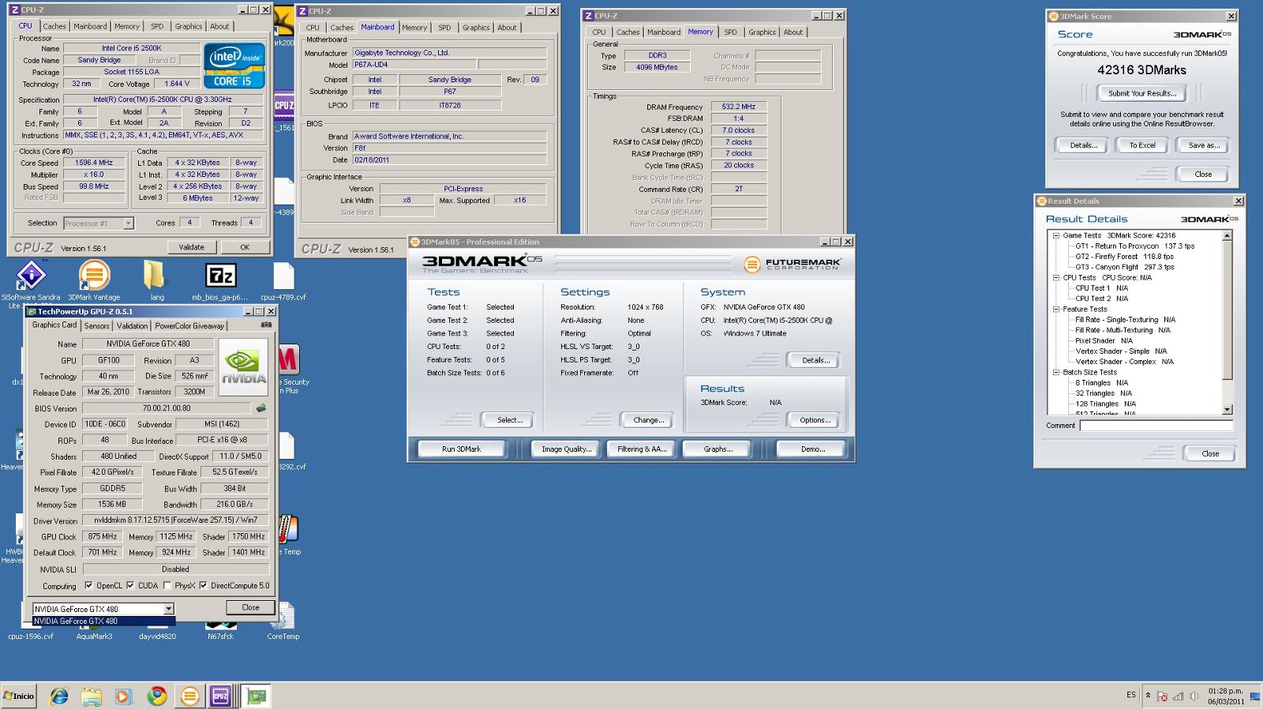The width and height of the screenshot is (1263, 710).
Task: Click scroll down arrow in Result Details
Action: [1227, 409]
